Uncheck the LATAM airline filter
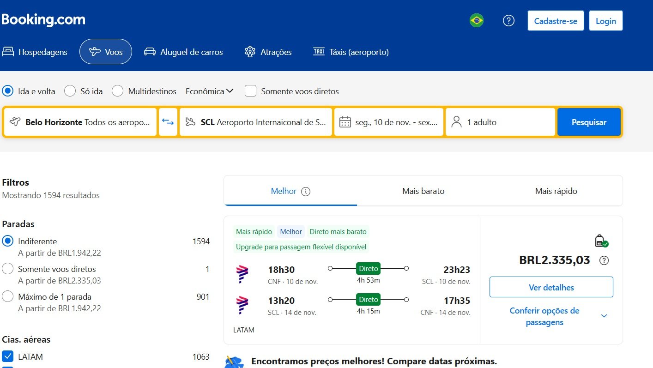The width and height of the screenshot is (653, 368). [x=8, y=356]
